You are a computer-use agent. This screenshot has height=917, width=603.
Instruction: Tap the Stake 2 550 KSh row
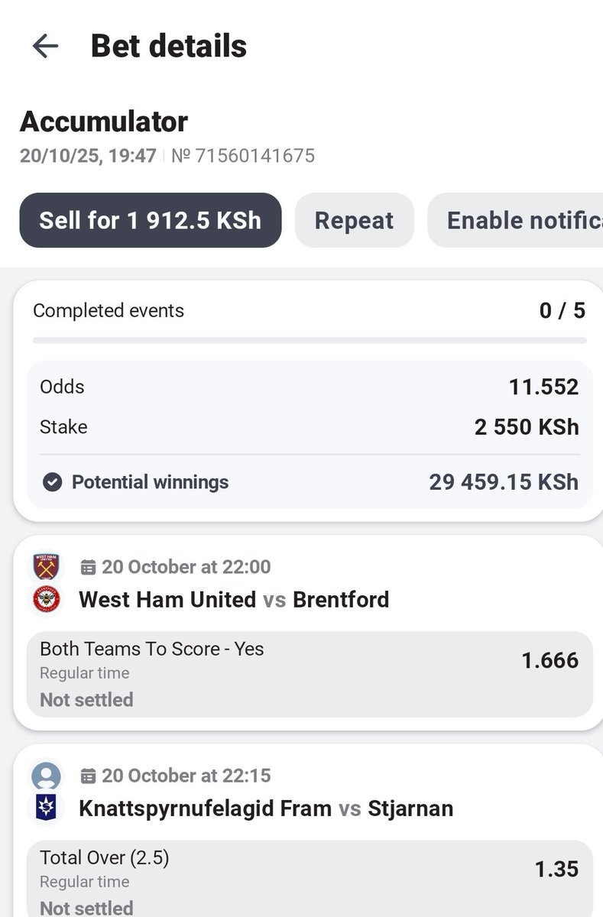(310, 426)
